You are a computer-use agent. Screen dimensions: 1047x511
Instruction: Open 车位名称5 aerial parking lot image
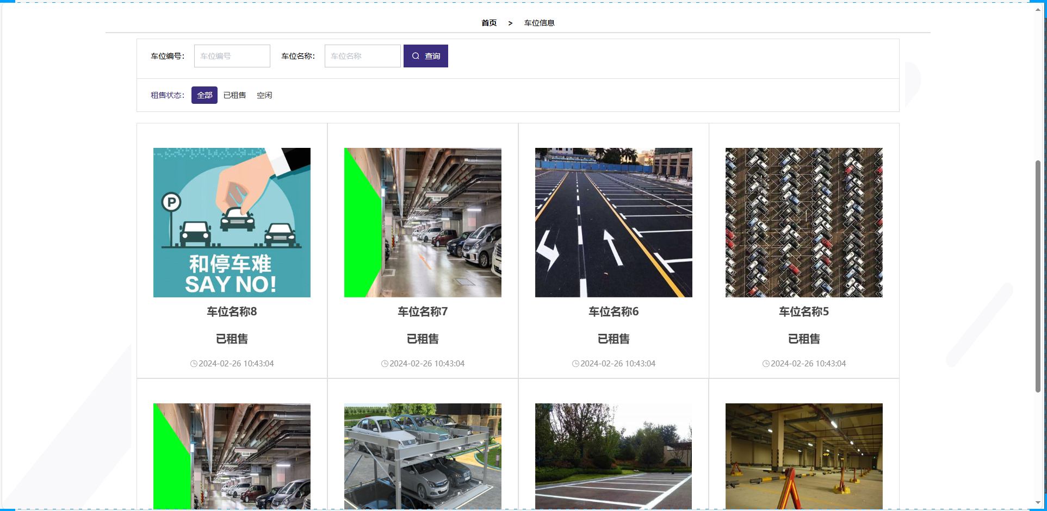pyautogui.click(x=804, y=222)
